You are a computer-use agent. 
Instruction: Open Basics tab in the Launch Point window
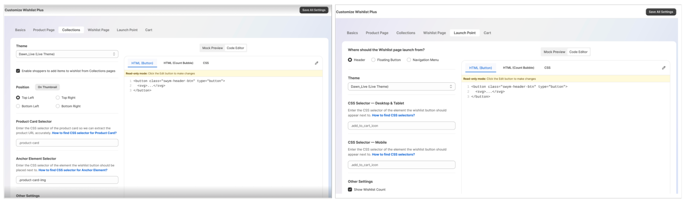tap(352, 33)
